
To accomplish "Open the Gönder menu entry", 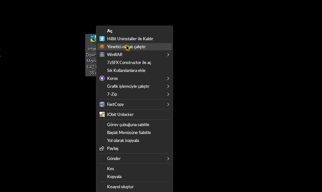I will (134, 158).
